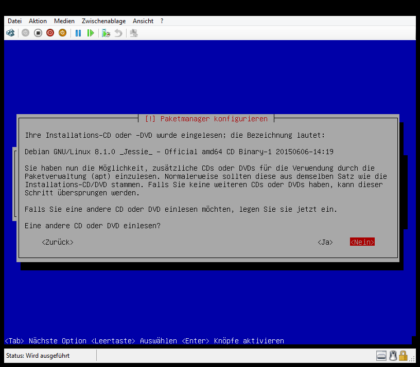Open the Aktion menu
The width and height of the screenshot is (420, 367).
[x=38, y=21]
